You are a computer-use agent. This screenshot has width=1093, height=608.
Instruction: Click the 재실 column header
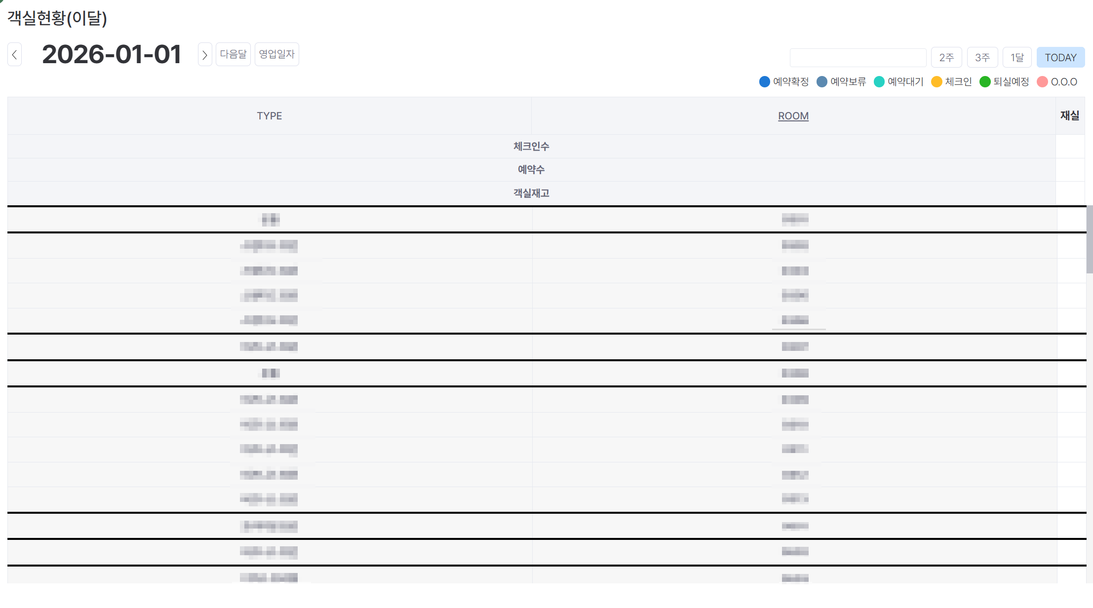click(1069, 115)
